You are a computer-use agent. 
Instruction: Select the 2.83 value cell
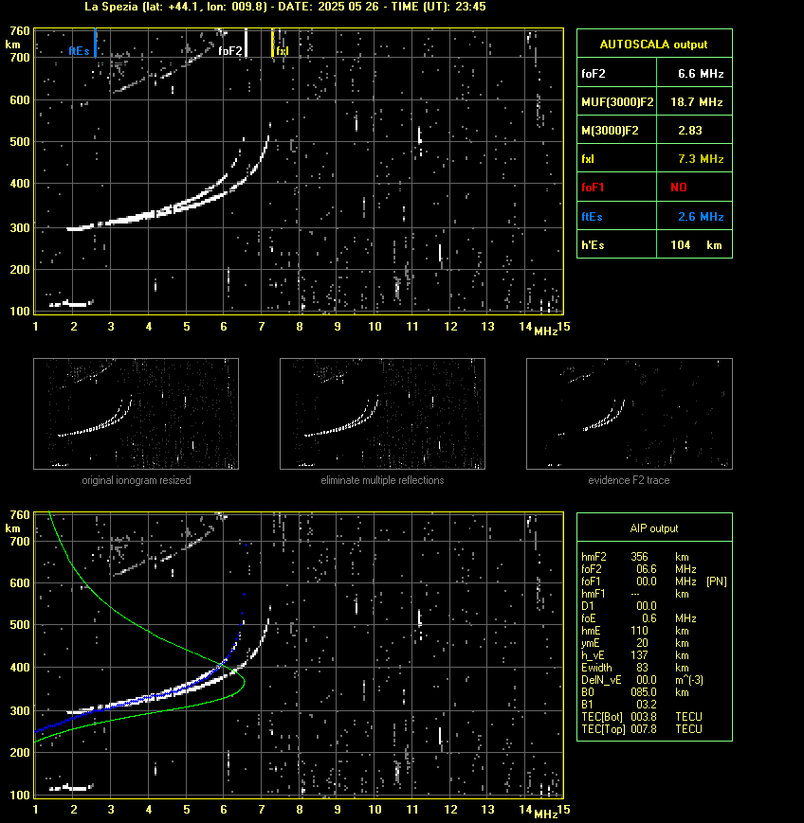(690, 130)
